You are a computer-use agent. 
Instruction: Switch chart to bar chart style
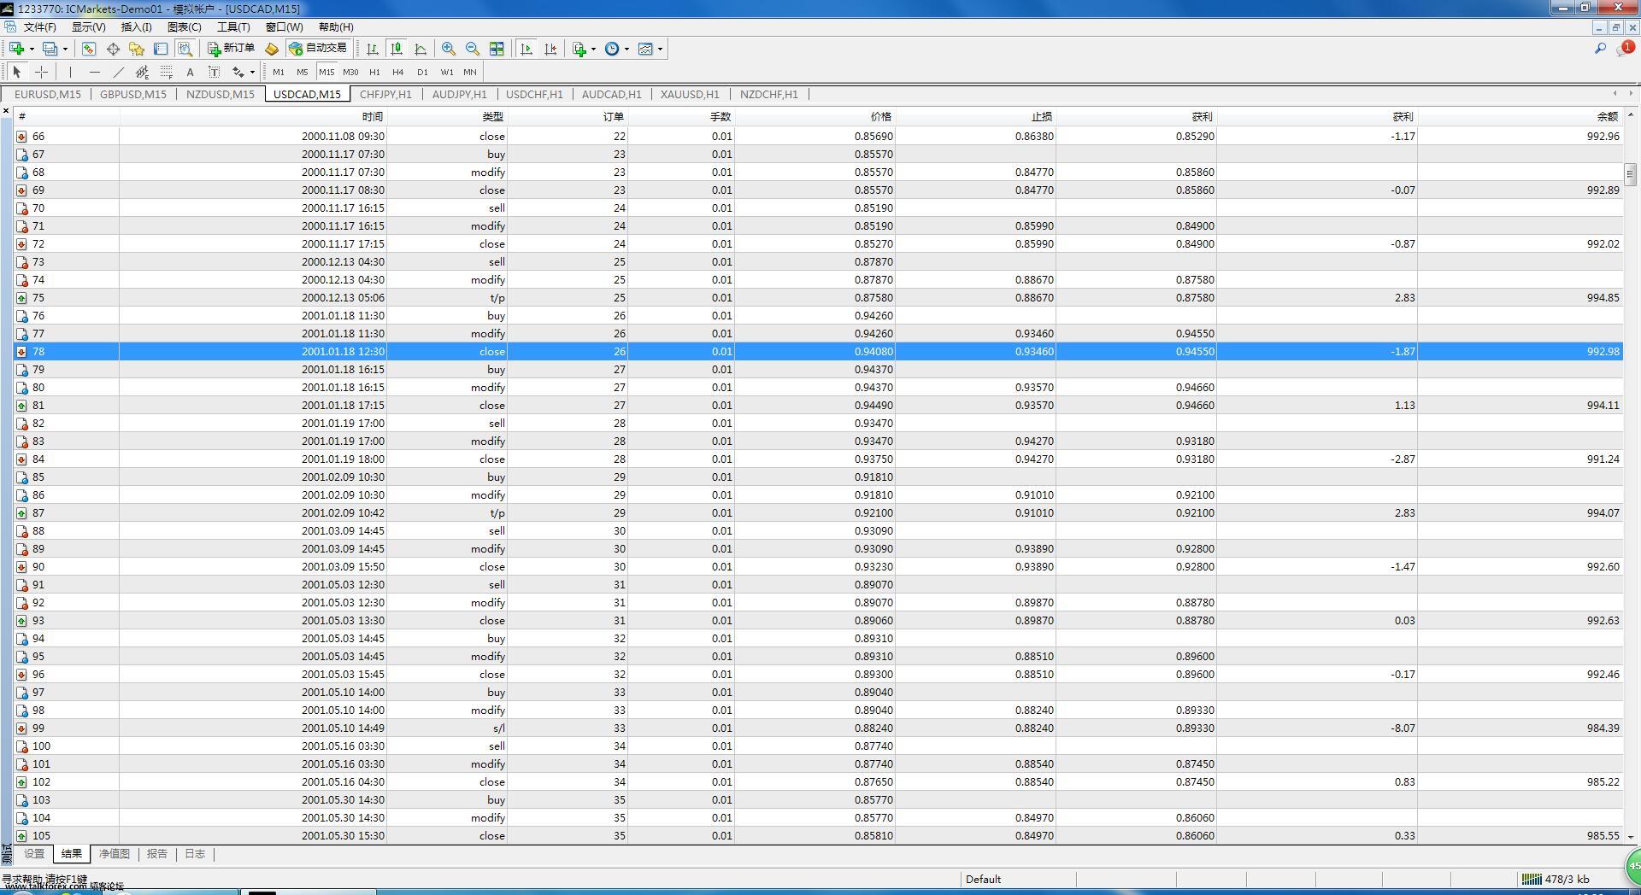click(x=373, y=49)
